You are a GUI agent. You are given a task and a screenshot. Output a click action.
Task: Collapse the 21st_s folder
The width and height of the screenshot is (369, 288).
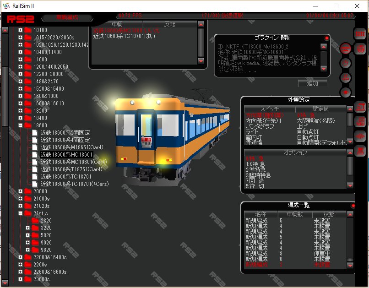coord(20,213)
